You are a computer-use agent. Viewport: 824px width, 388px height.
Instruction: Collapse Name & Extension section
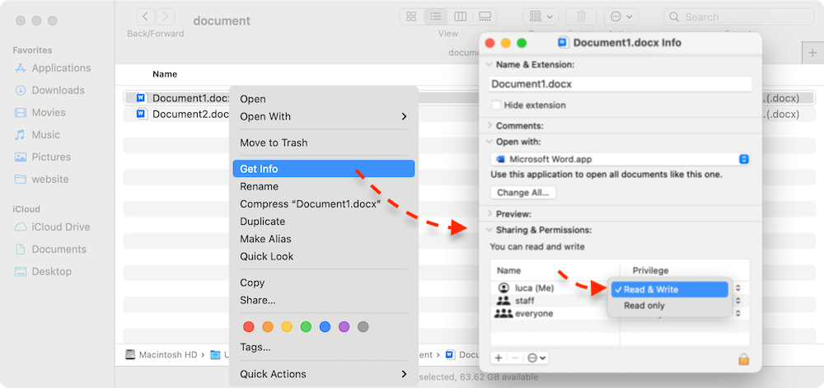click(489, 65)
